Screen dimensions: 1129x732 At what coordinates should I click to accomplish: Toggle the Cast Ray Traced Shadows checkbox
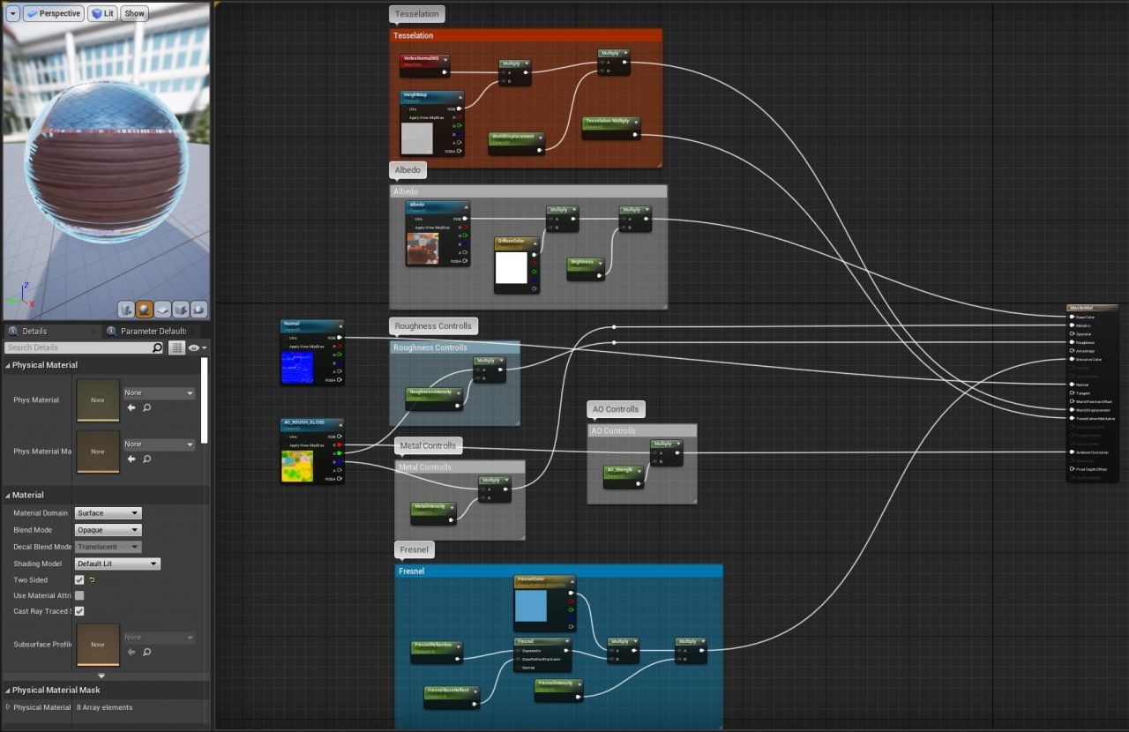click(79, 611)
